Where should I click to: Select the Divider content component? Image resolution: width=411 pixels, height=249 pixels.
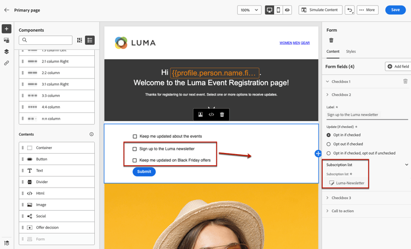[56, 182]
